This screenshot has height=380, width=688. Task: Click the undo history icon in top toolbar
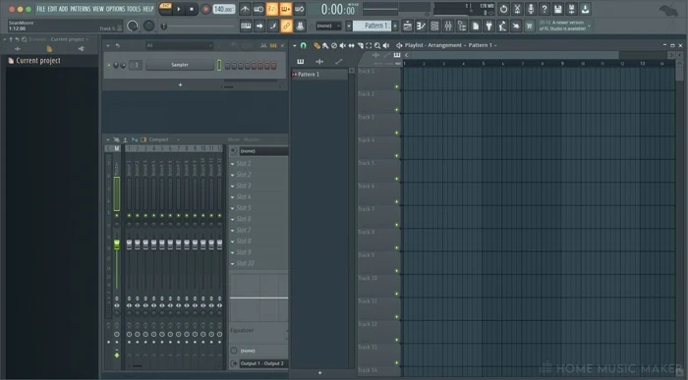(x=503, y=9)
